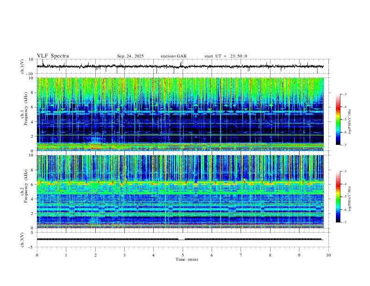Click the '-4' label on the ch.2 colorbar
Image resolution: width=370 pixels, height=286 pixels.
point(344,184)
